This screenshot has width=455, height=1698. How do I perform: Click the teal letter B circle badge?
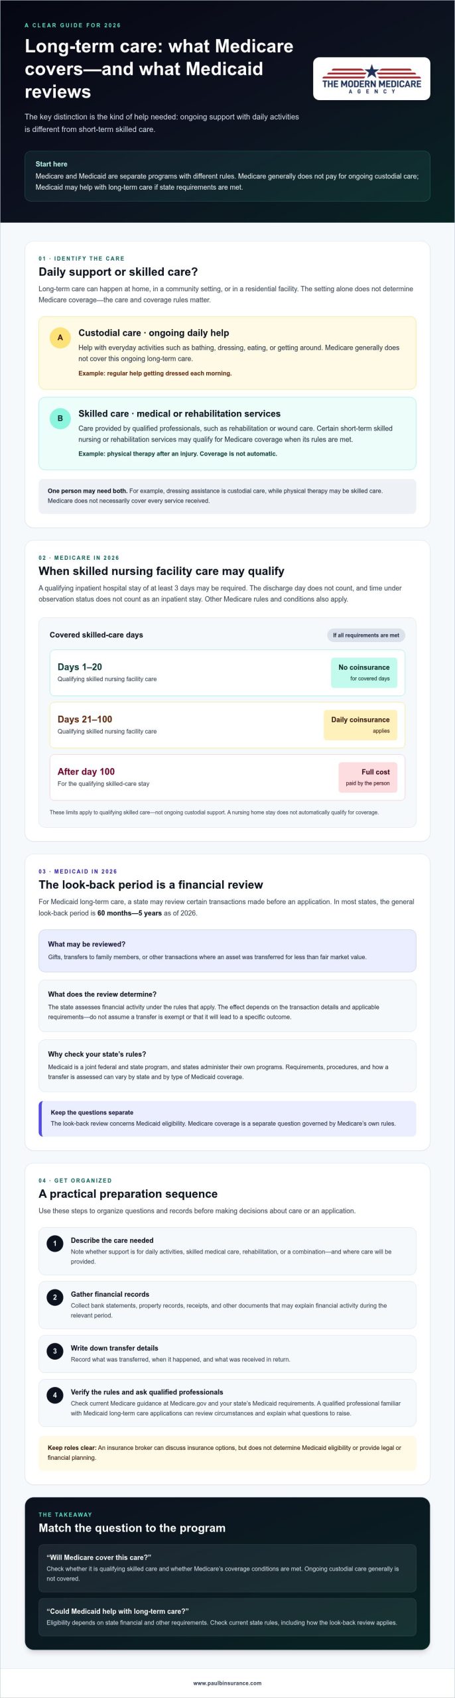pyautogui.click(x=60, y=419)
